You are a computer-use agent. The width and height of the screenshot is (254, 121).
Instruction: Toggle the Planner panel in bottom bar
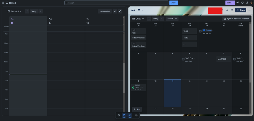point(124,115)
